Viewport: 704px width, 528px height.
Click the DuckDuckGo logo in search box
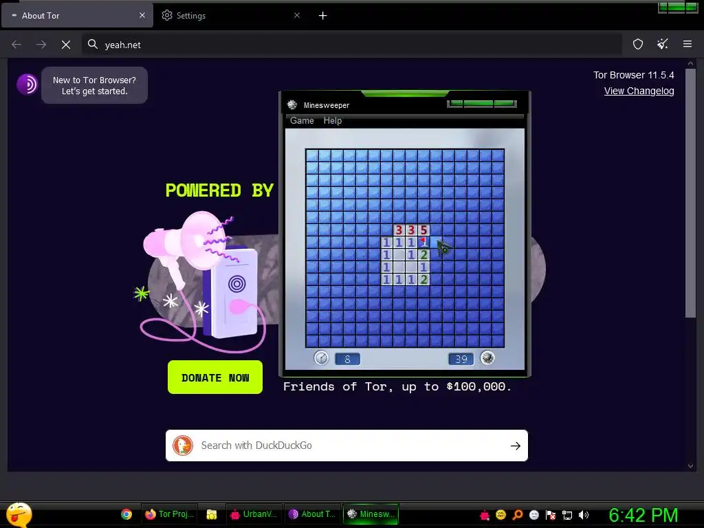coord(183,445)
